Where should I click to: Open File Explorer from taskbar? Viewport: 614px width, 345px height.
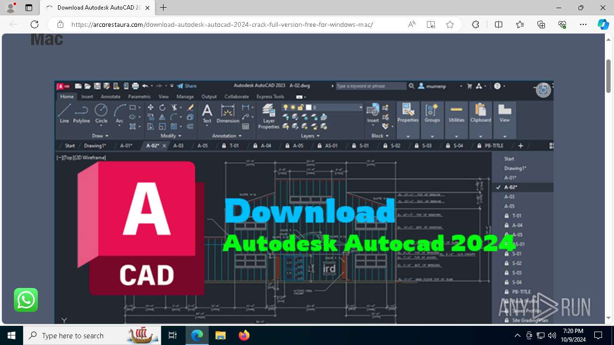[x=220, y=335]
